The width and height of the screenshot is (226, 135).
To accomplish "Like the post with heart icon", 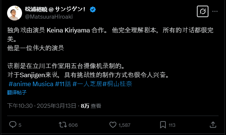I will [113, 125].
